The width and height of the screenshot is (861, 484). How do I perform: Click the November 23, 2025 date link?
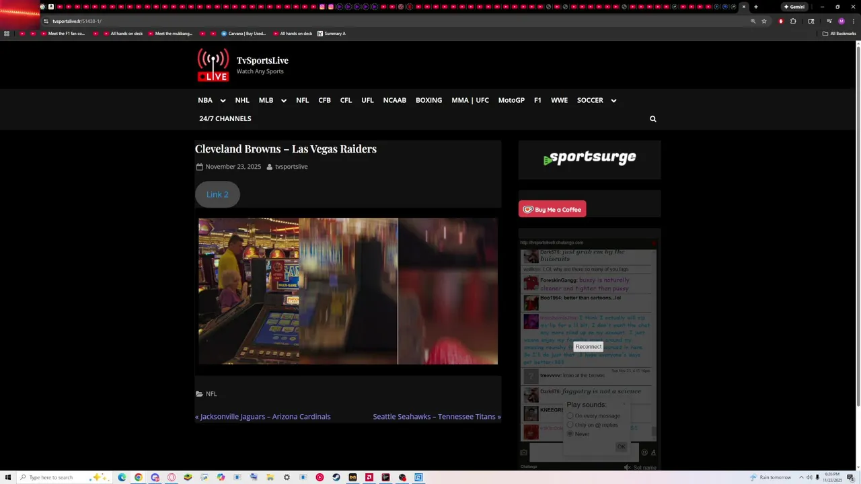[233, 167]
